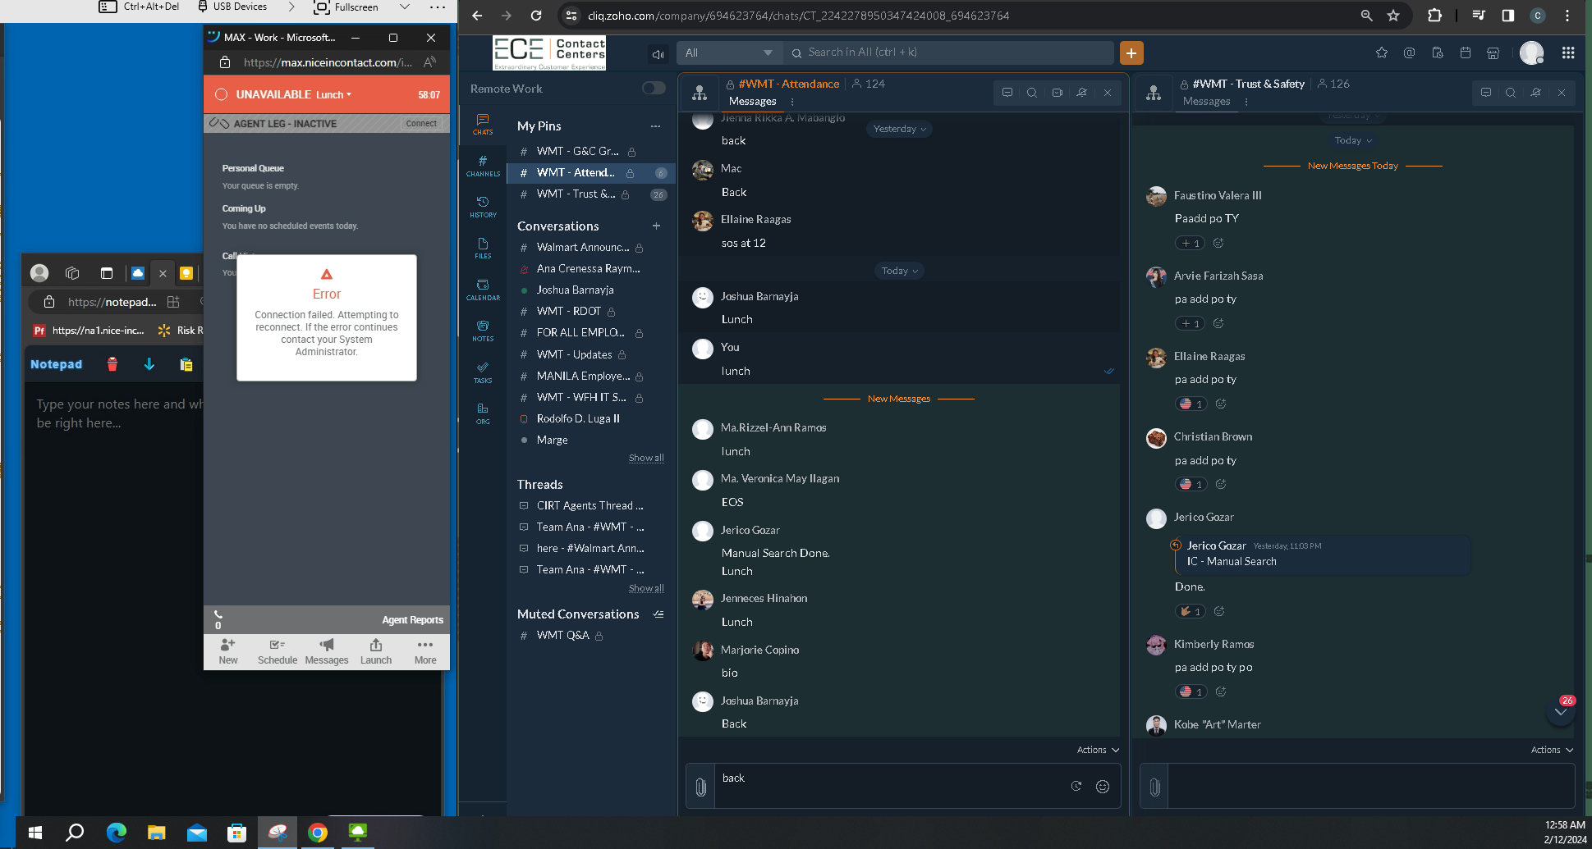Toggle flag reaction on Ellaine Raagas message
The image size is (1592, 849).
coord(1191,404)
